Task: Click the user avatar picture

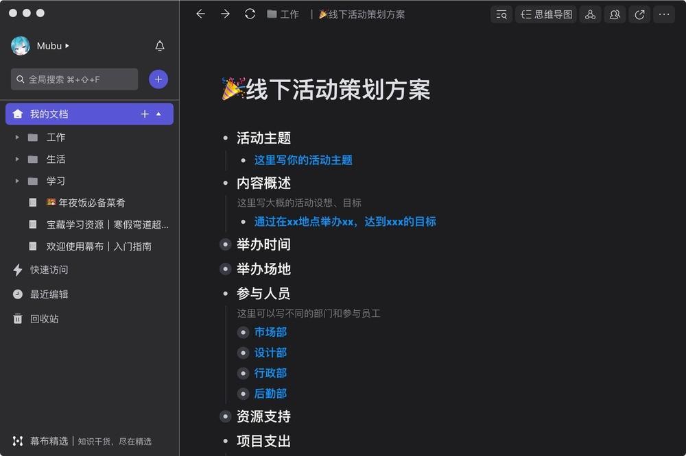Action: (20, 46)
